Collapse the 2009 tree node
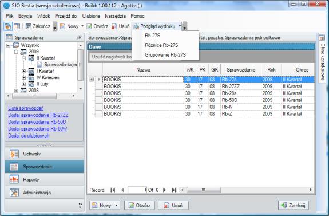 click(16, 52)
